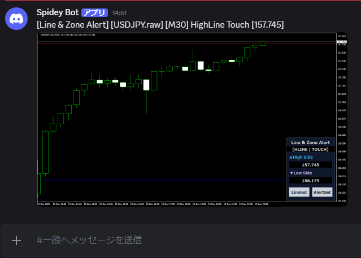Click the Line & Zone Alert panel title
361x258 pixels.
[x=310, y=142]
